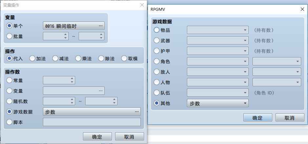This screenshot has width=308, height=144.
Task: Choose the 常量 operand radio button
Action: coord(9,80)
